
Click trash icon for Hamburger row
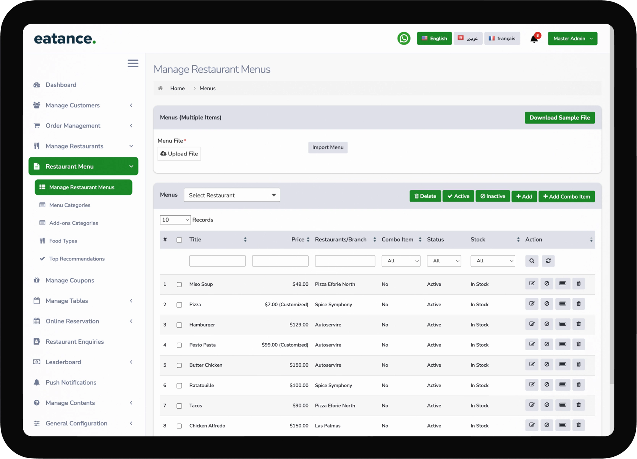click(x=578, y=324)
